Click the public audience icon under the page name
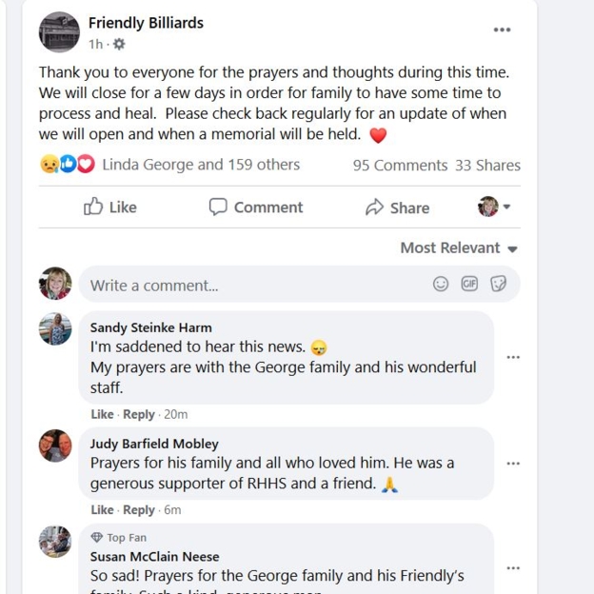Image resolution: width=594 pixels, height=594 pixels. [x=119, y=44]
